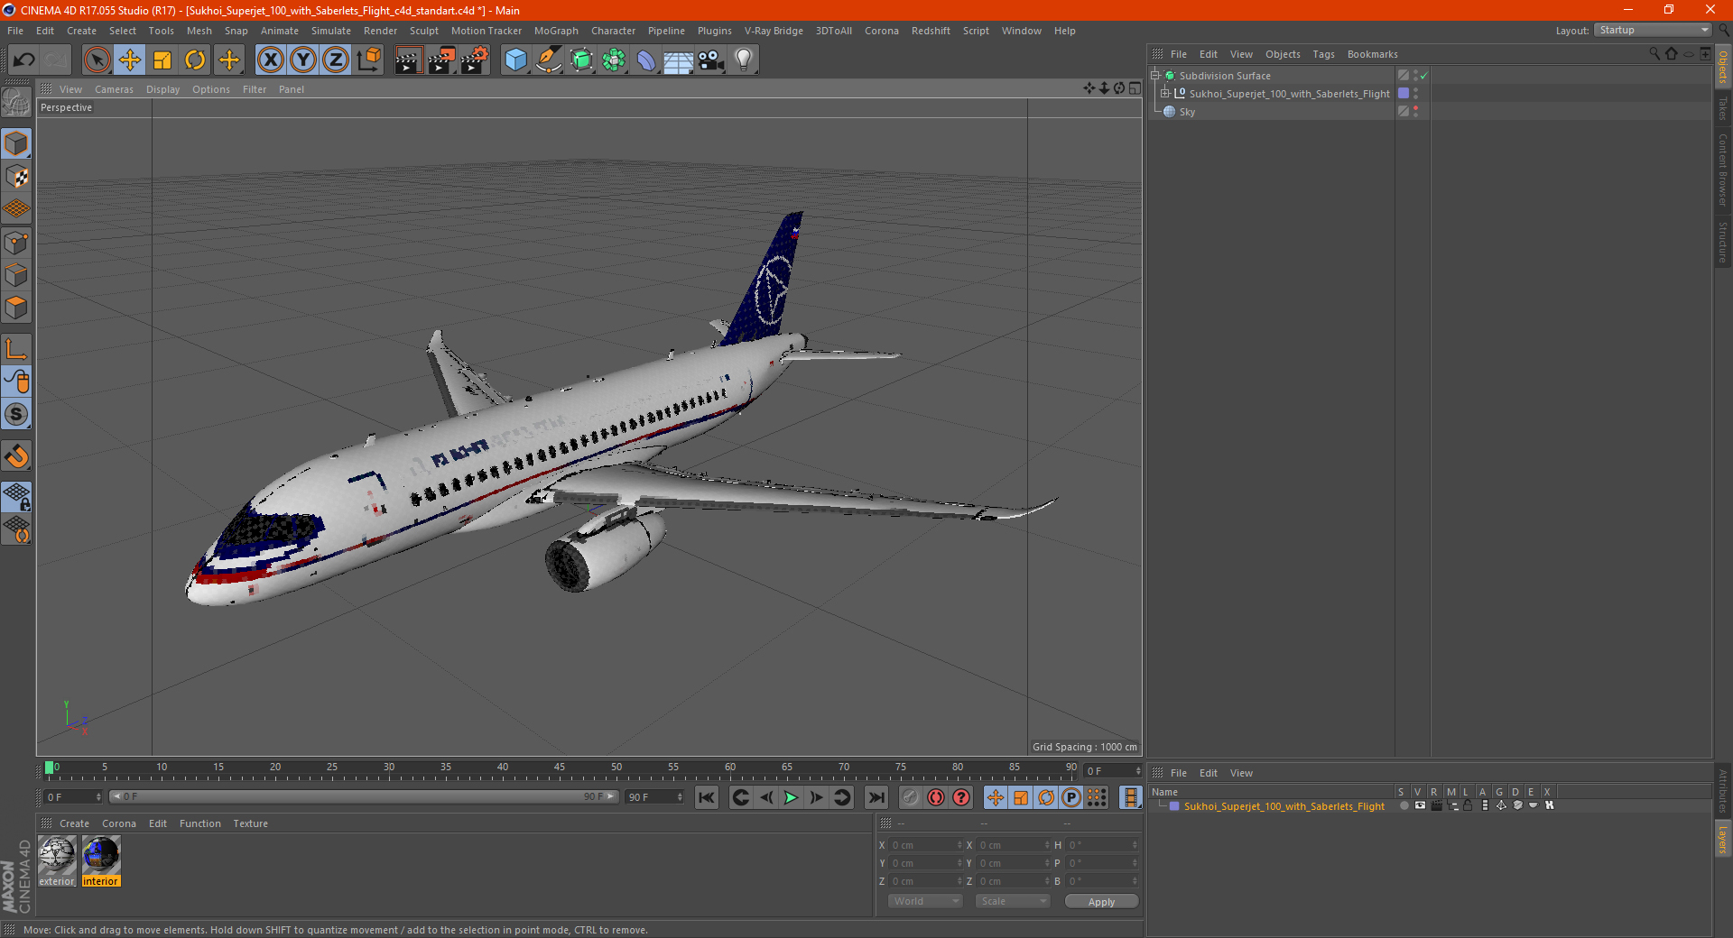Add light object icon
The width and height of the screenshot is (1733, 938).
point(744,60)
